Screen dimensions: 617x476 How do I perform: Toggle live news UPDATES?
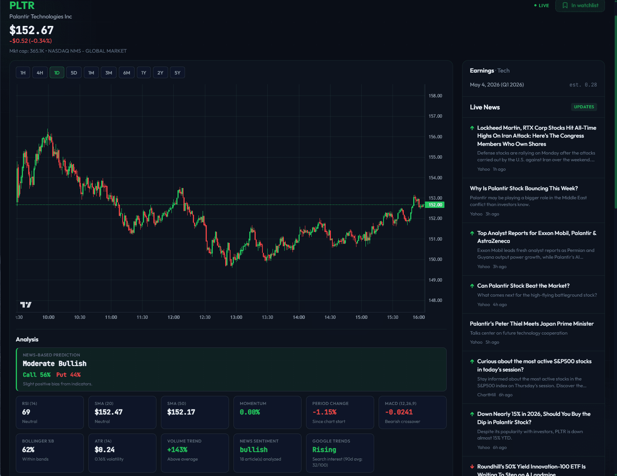point(584,107)
